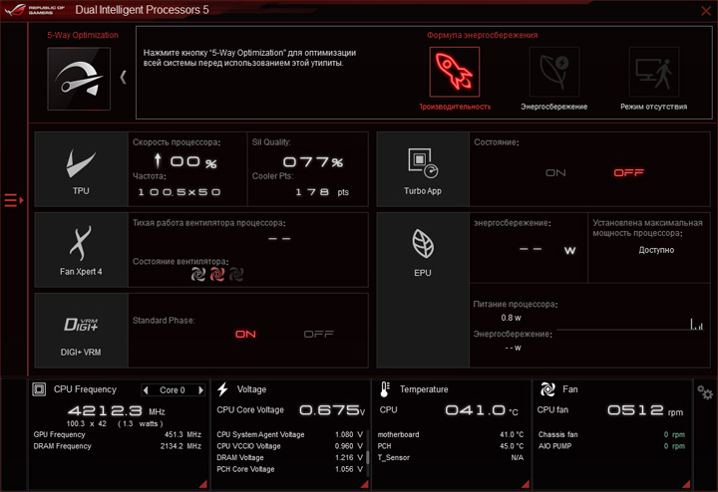Click the Fan monitor icon
The width and height of the screenshot is (718, 492).
tap(547, 389)
